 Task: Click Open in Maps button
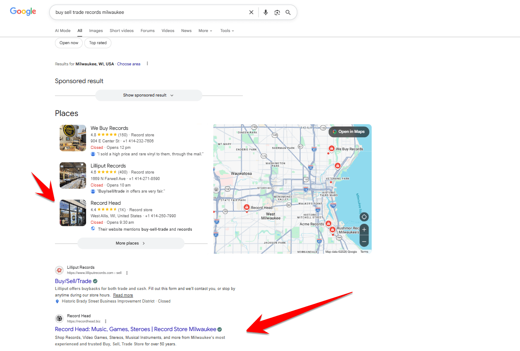(349, 132)
